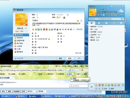This screenshot has height=98, width=130.
Task: Expand 家人 group
Action: tap(93, 29)
